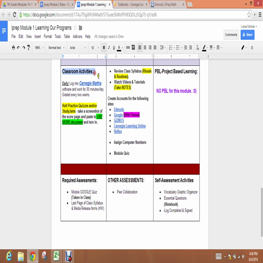The height and width of the screenshot is (263, 263).
Task: Open the Docs home menu icon
Action: click(x=4, y=31)
